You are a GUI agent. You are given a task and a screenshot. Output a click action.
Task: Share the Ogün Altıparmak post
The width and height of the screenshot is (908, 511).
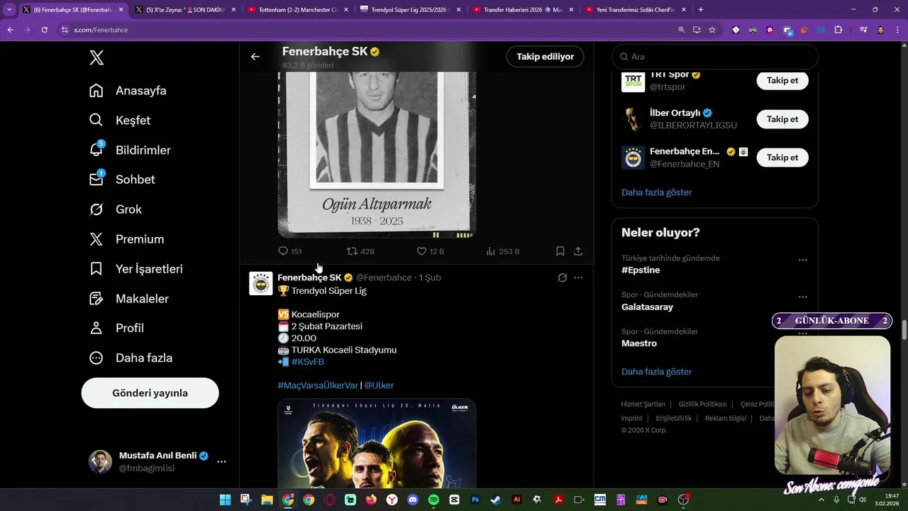pyautogui.click(x=578, y=251)
